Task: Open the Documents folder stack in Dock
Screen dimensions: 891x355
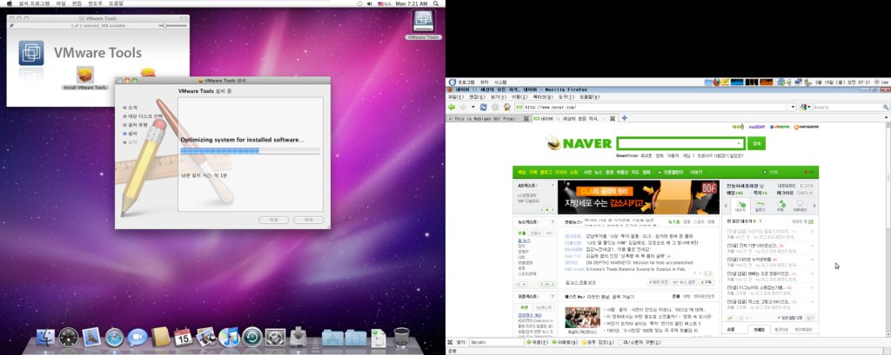Action: pyautogui.click(x=356, y=338)
